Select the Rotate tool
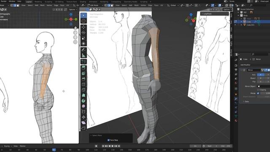This screenshot has height=152, width=270. (x=84, y=33)
